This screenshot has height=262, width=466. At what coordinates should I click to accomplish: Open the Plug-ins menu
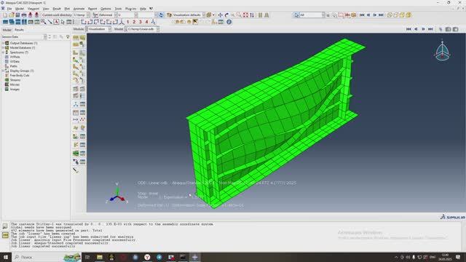pos(130,9)
